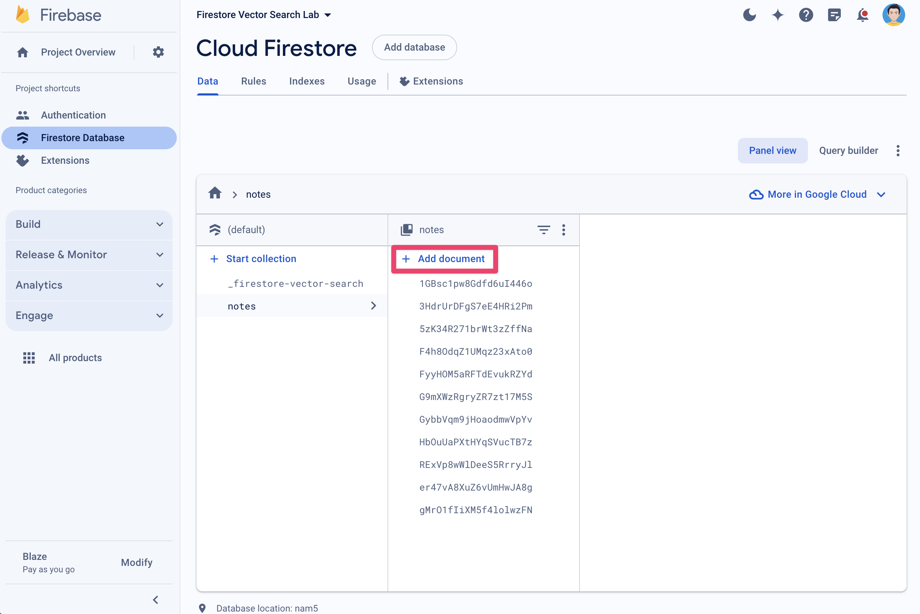The image size is (920, 614).
Task: Click the Firebase home/overview icon
Action: pyautogui.click(x=23, y=52)
